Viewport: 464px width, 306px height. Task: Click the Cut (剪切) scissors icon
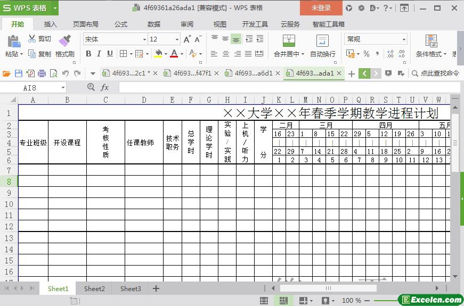tap(32, 39)
